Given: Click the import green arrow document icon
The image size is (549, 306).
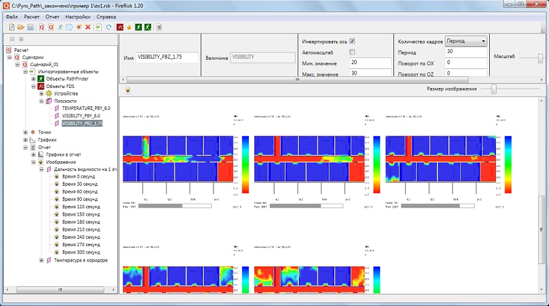Looking at the screenshot, I should pos(99,27).
